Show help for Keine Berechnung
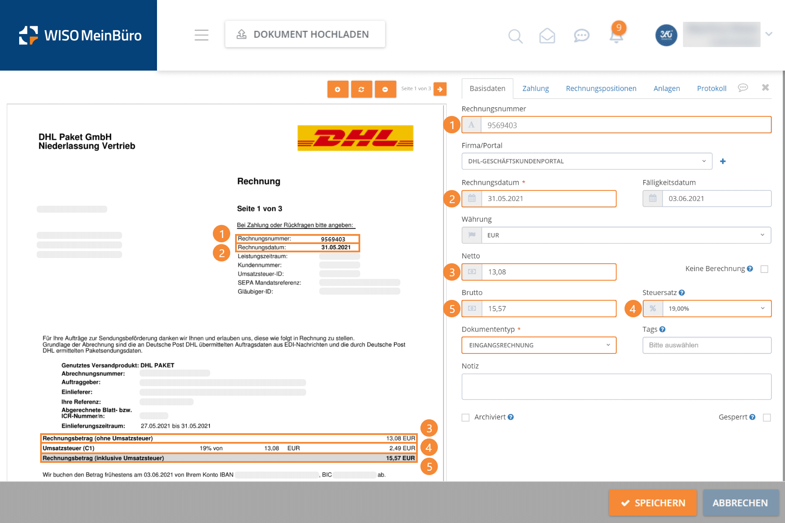This screenshot has height=523, width=785. pyautogui.click(x=750, y=268)
